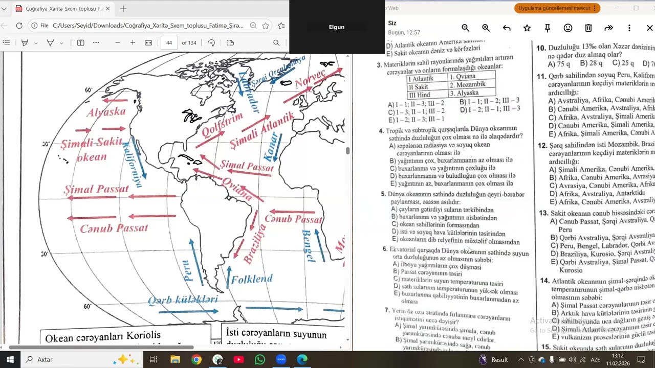Add this page to favorites star
This screenshot has width=655, height=368.
266,26
